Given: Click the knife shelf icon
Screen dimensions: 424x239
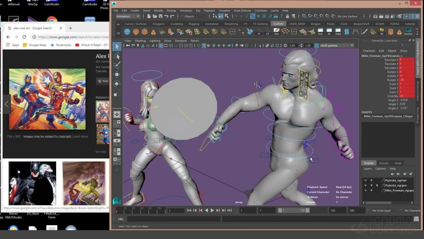Looking at the screenshot, I should pos(364,32).
